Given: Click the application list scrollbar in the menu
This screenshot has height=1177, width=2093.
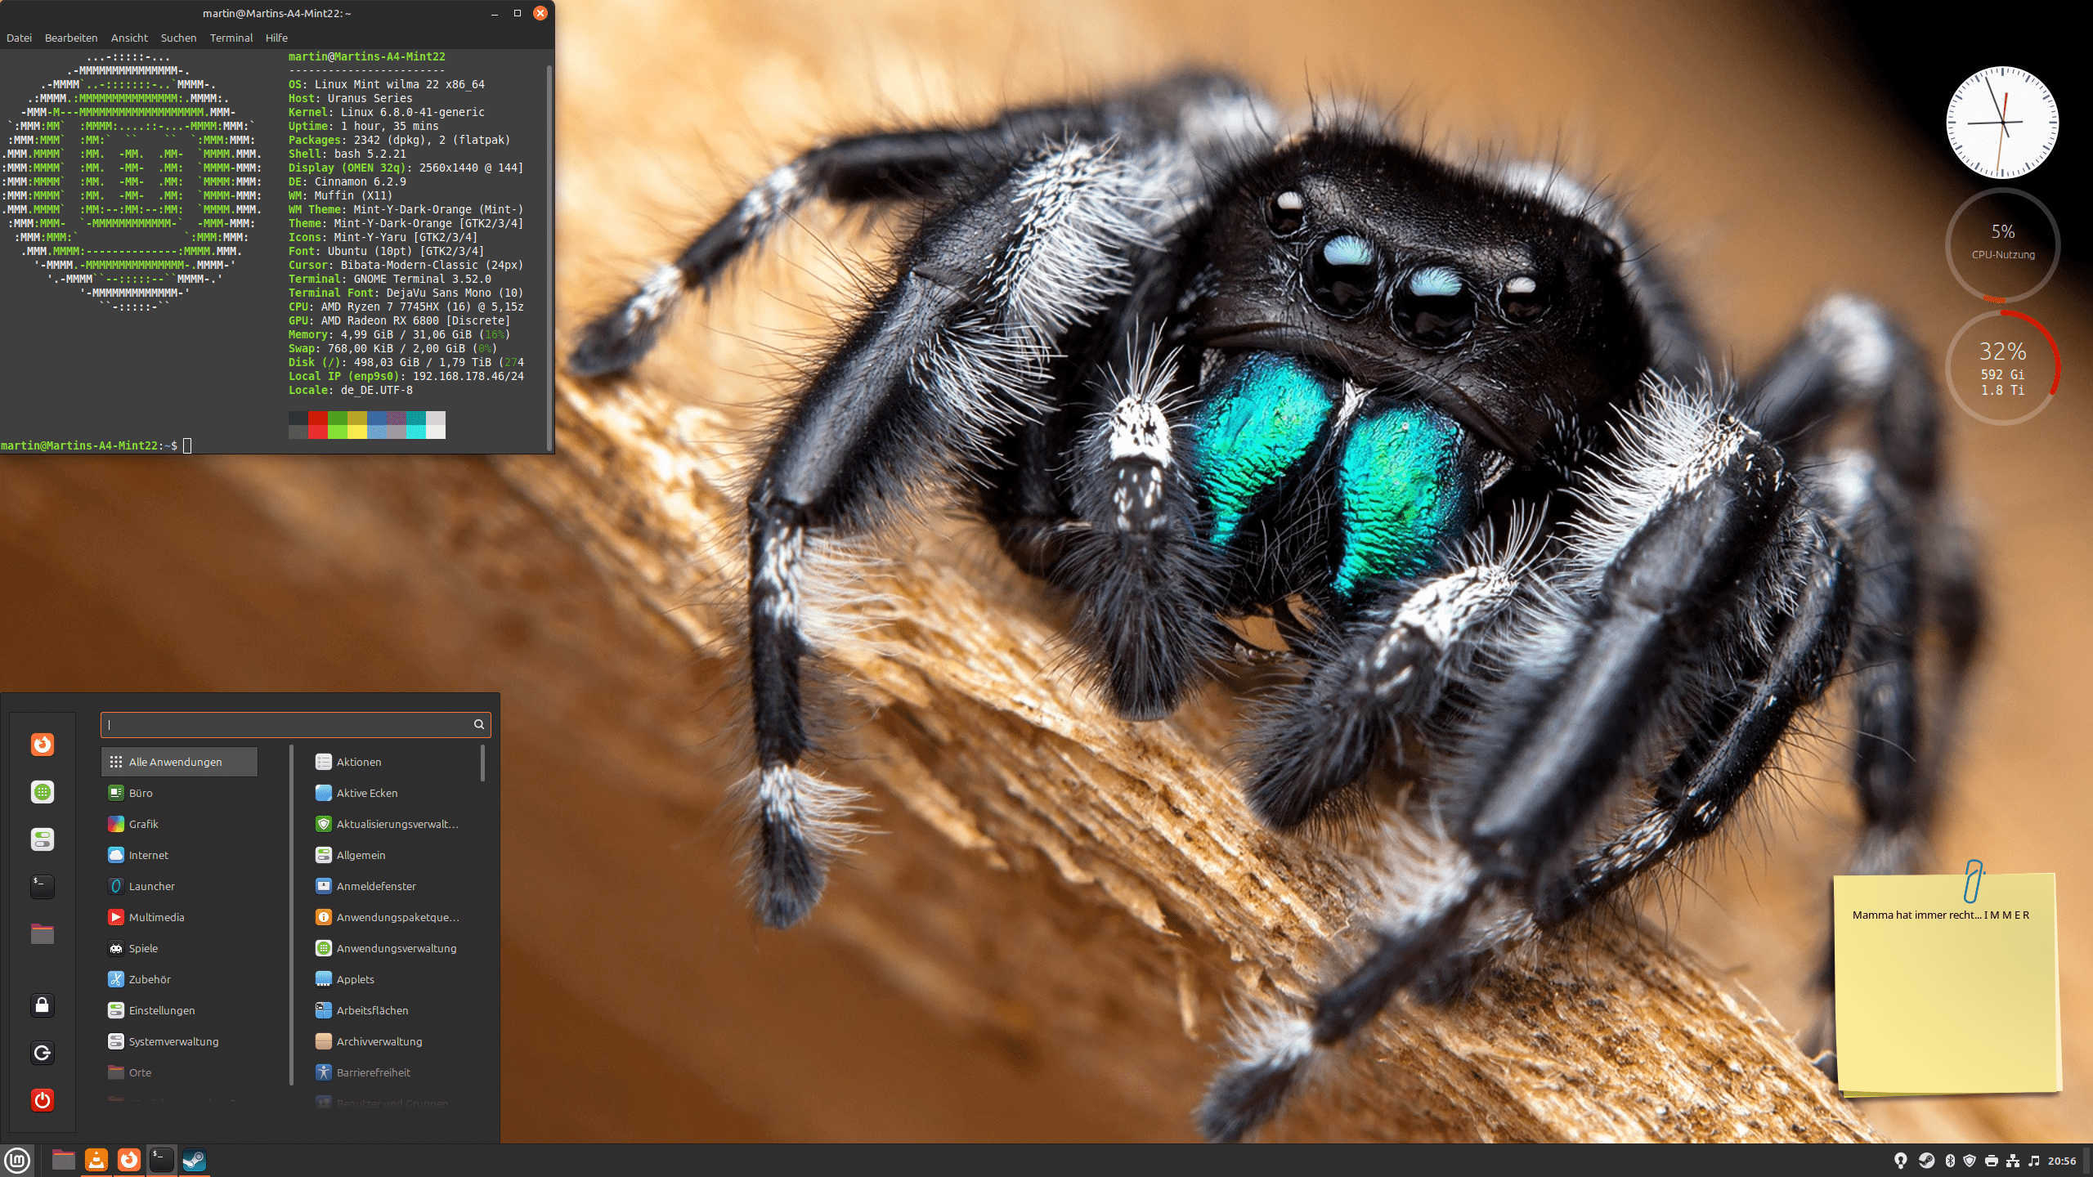Looking at the screenshot, I should (x=482, y=763).
